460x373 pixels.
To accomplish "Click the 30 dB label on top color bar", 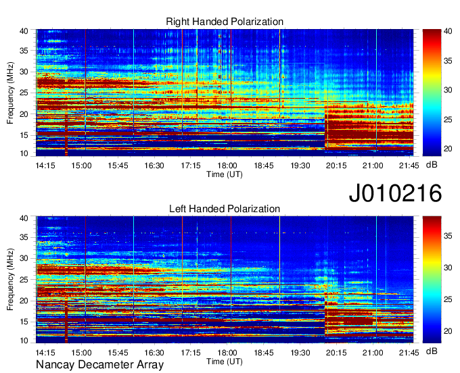I will [448, 90].
